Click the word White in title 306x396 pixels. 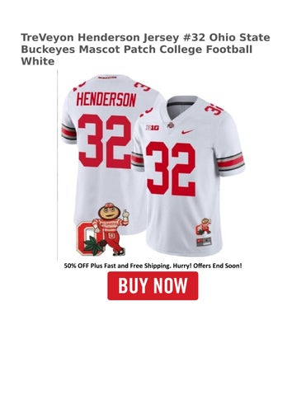click(38, 62)
